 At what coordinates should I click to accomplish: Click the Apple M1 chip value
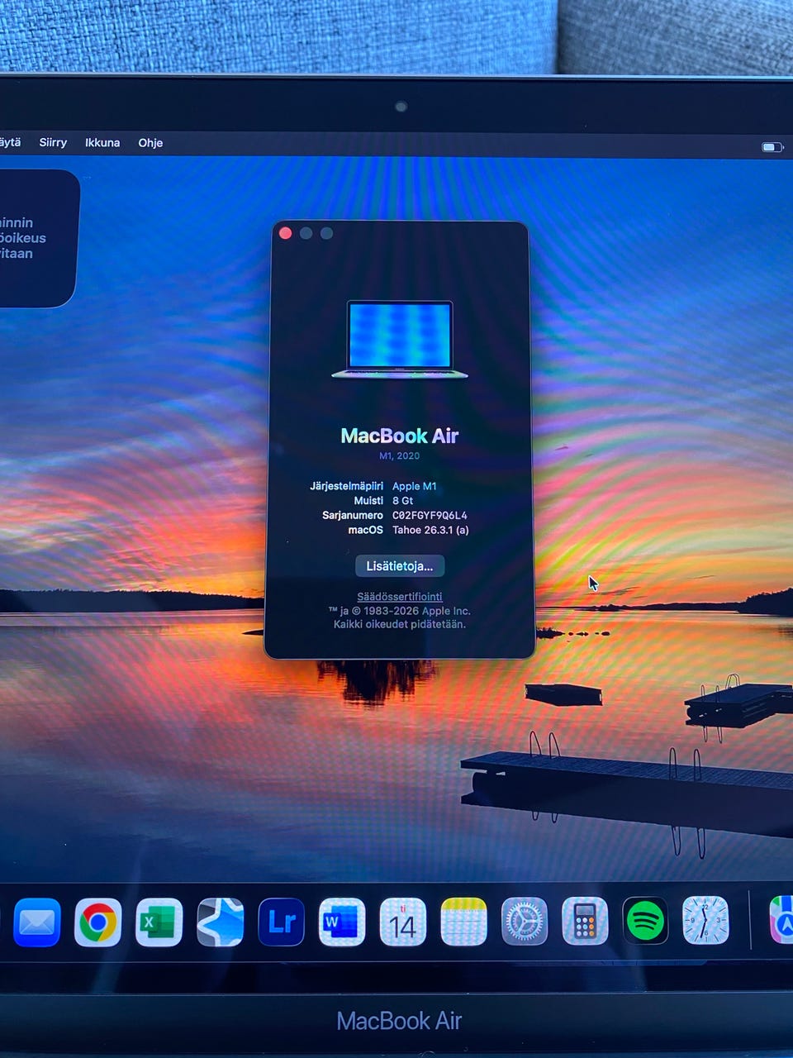tap(415, 486)
